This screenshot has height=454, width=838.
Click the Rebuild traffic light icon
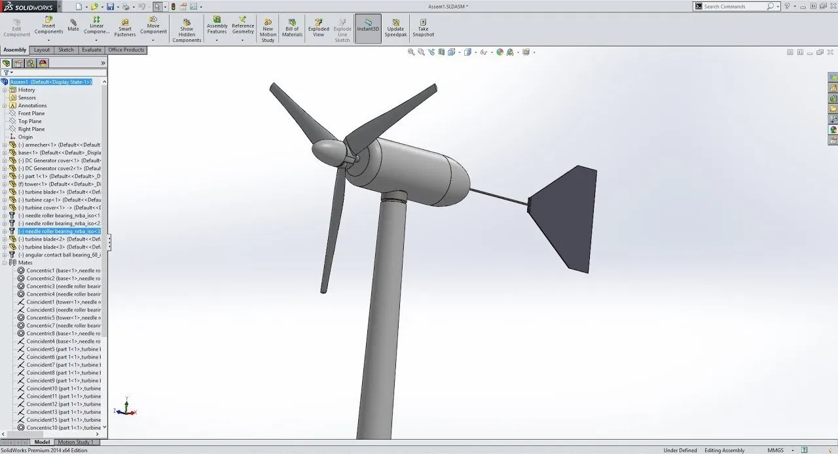(173, 7)
